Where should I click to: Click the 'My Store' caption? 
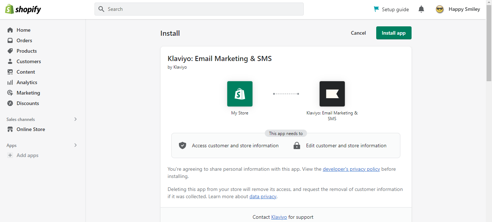pos(240,113)
